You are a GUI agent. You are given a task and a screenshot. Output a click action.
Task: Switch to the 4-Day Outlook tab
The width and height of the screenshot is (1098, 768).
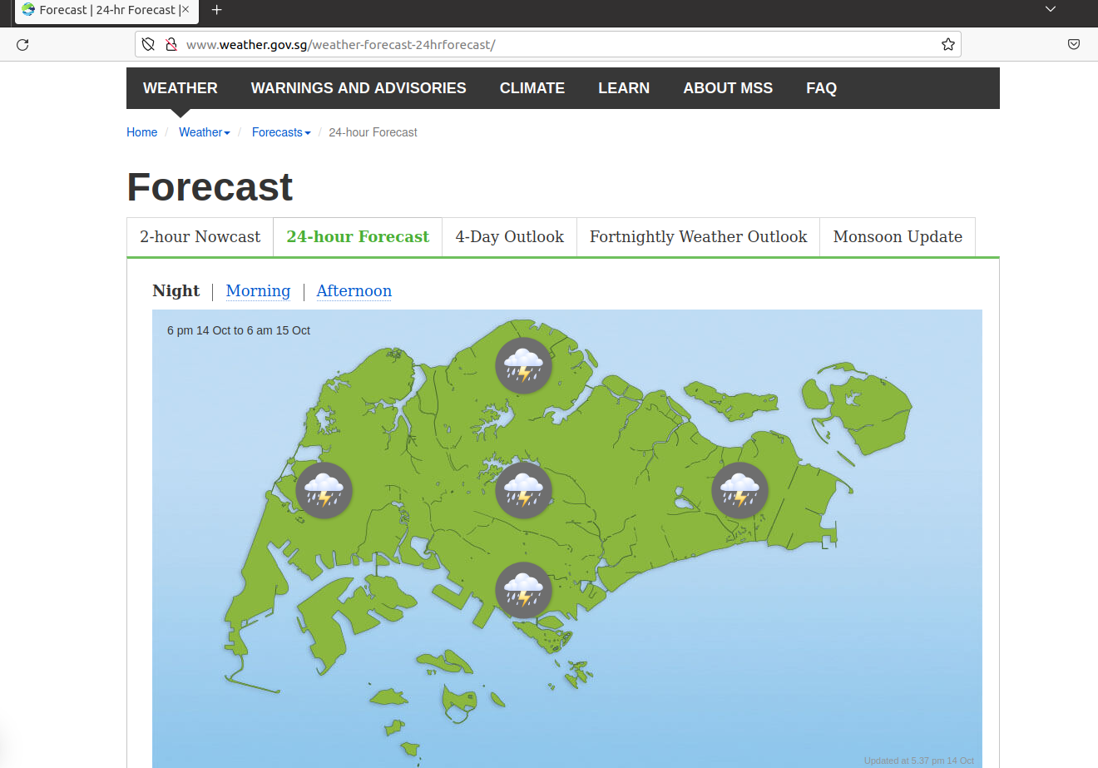coord(509,236)
